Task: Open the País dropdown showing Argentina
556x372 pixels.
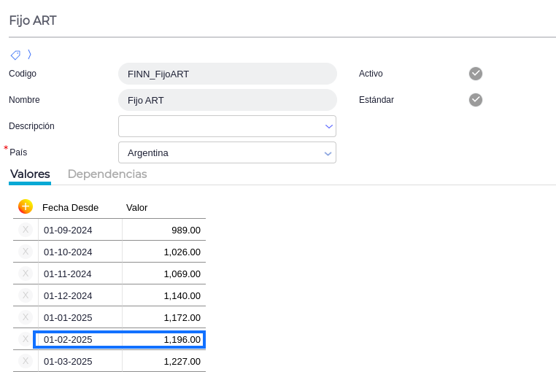Action: (x=328, y=152)
